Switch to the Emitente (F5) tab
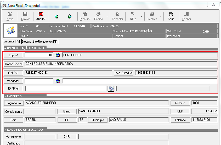This screenshot has width=221, height=145. click(12, 41)
